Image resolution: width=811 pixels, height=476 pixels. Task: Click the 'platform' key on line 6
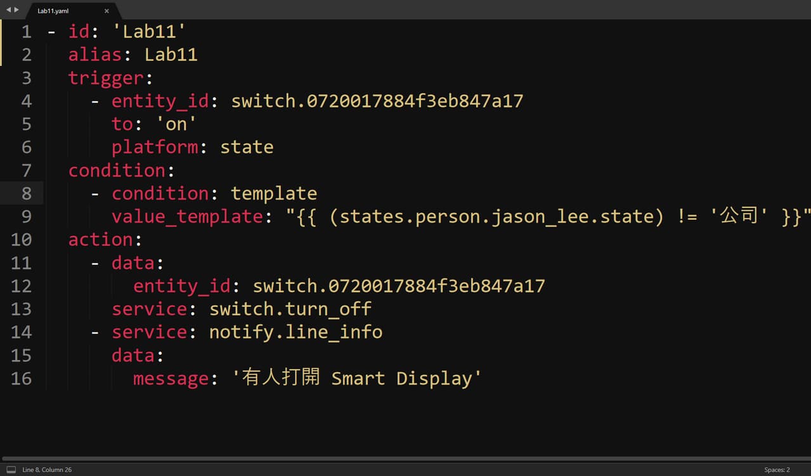[x=155, y=148]
